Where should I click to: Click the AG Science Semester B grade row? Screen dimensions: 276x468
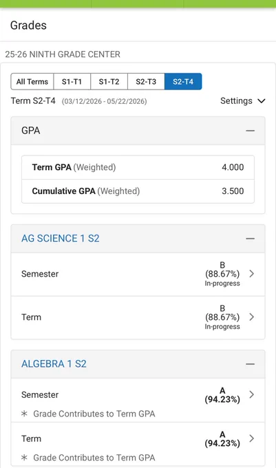coord(138,275)
